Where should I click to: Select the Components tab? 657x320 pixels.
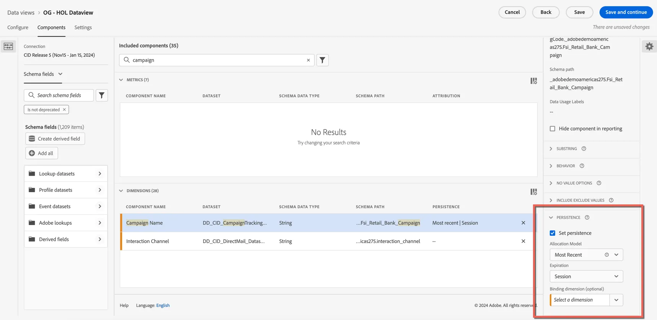pyautogui.click(x=51, y=27)
